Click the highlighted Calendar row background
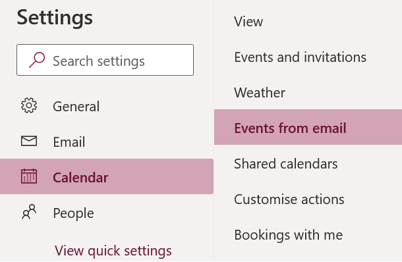 point(107,176)
